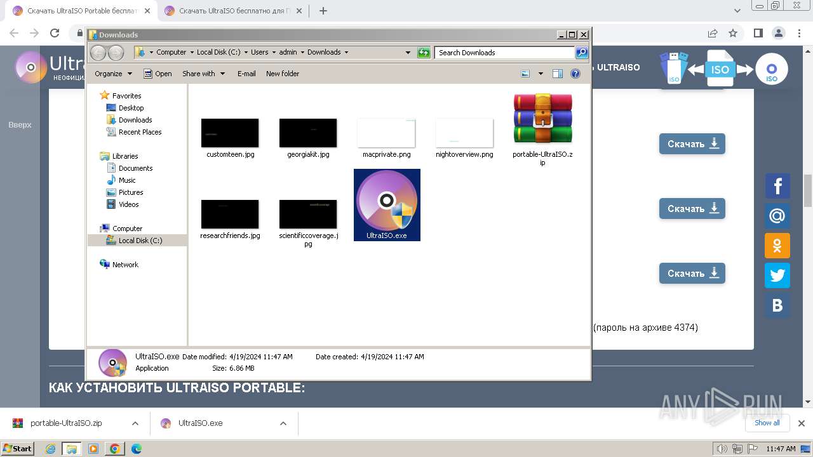The width and height of the screenshot is (813, 457).
Task: Switch to second Chrome tab UltraISO бесплатно
Action: coord(232,11)
